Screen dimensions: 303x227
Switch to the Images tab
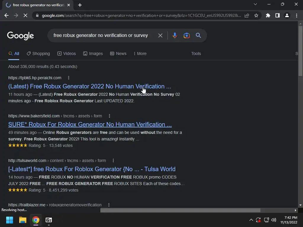(x=93, y=54)
